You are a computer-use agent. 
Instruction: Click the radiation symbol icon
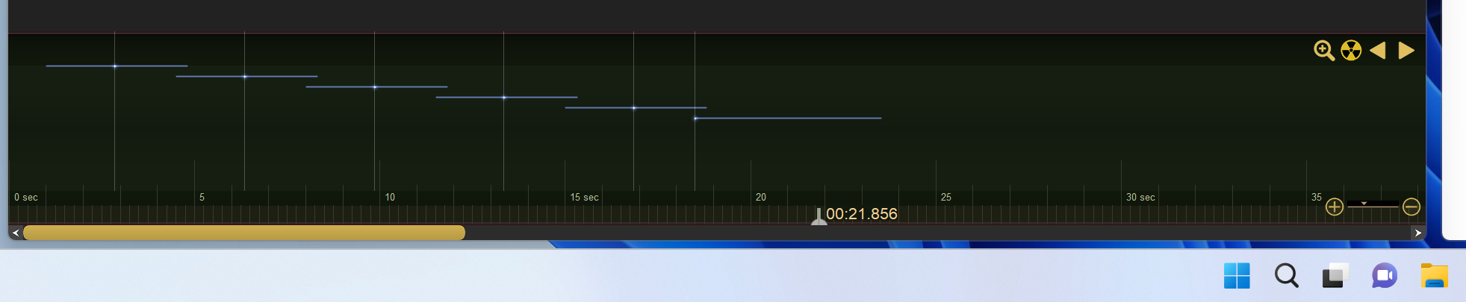(x=1351, y=51)
